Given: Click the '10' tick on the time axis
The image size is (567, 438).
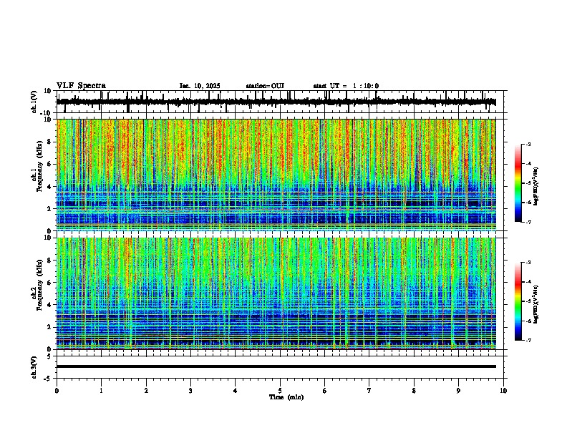Looking at the screenshot, I should [x=503, y=391].
